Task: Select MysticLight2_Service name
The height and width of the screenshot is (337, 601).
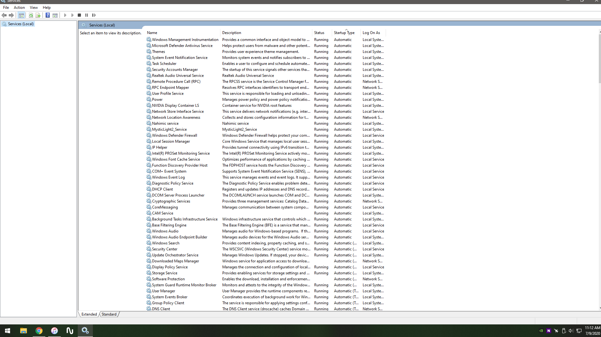Action: coord(169,129)
